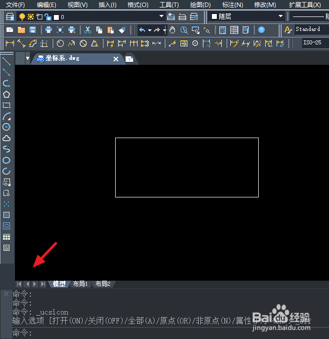Select the table insert tool
Screen dimensions: 329x339
click(6, 237)
